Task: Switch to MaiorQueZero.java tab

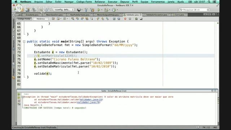Action: [x=54, y=15]
